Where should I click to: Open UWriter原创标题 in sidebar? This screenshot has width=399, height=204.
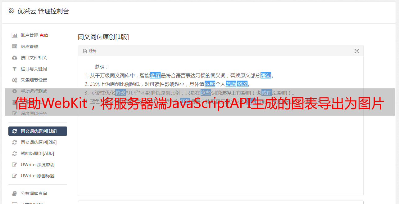[x=38, y=176]
